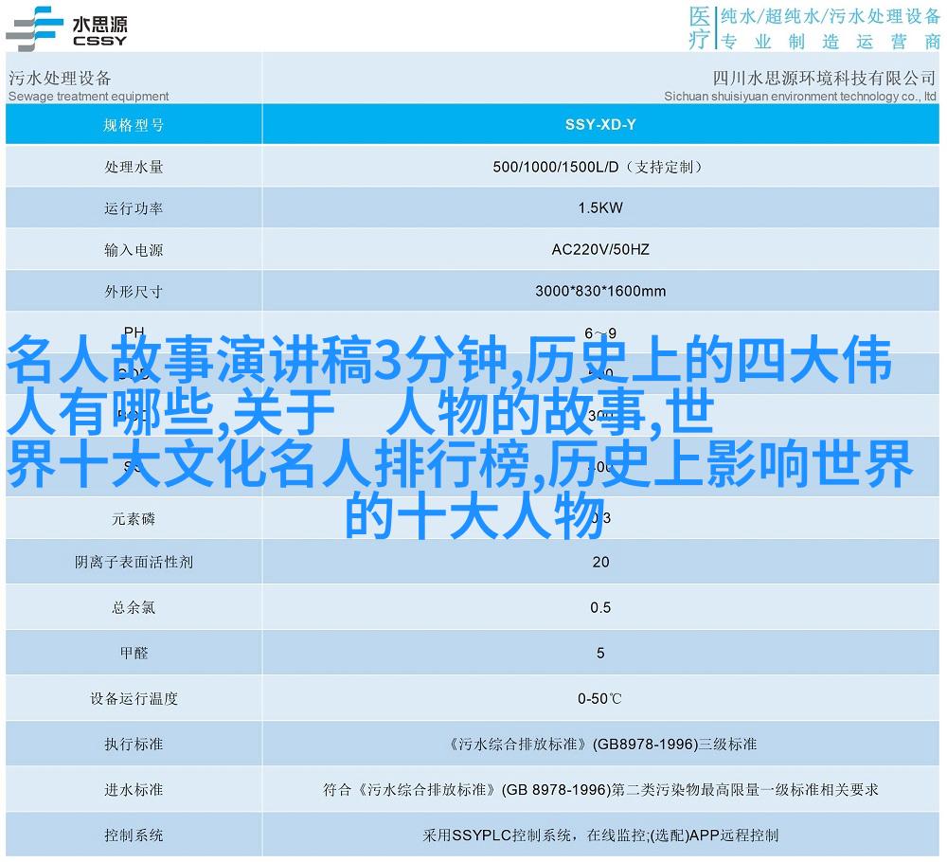Select the 1.5KW power value
The width and height of the screenshot is (947, 862).
tap(600, 207)
